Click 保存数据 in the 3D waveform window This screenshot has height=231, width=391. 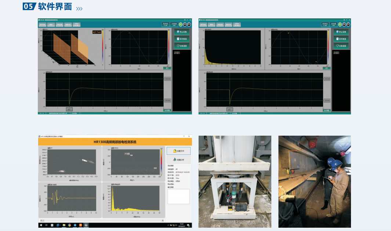(x=182, y=39)
